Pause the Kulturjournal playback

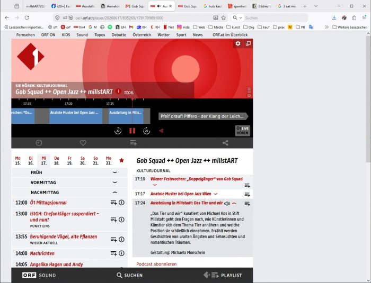(132, 131)
